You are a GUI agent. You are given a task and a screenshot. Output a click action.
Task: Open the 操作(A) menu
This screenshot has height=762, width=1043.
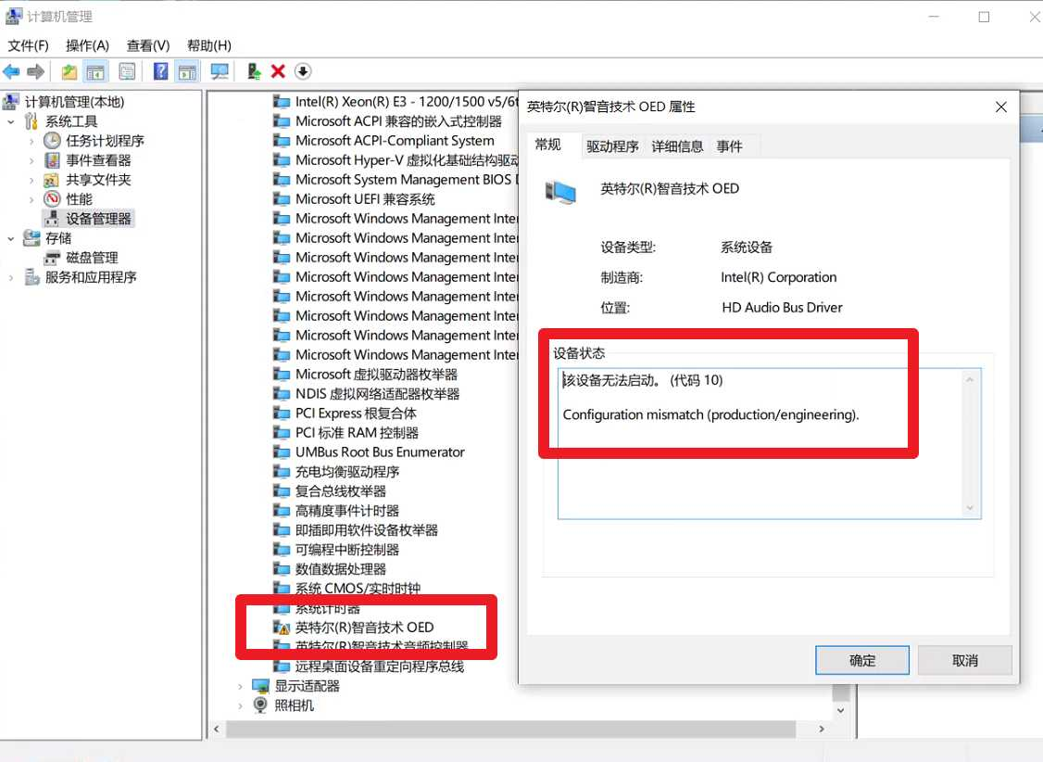pyautogui.click(x=87, y=45)
